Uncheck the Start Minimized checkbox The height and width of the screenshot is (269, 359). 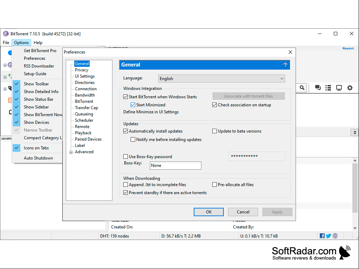point(133,105)
